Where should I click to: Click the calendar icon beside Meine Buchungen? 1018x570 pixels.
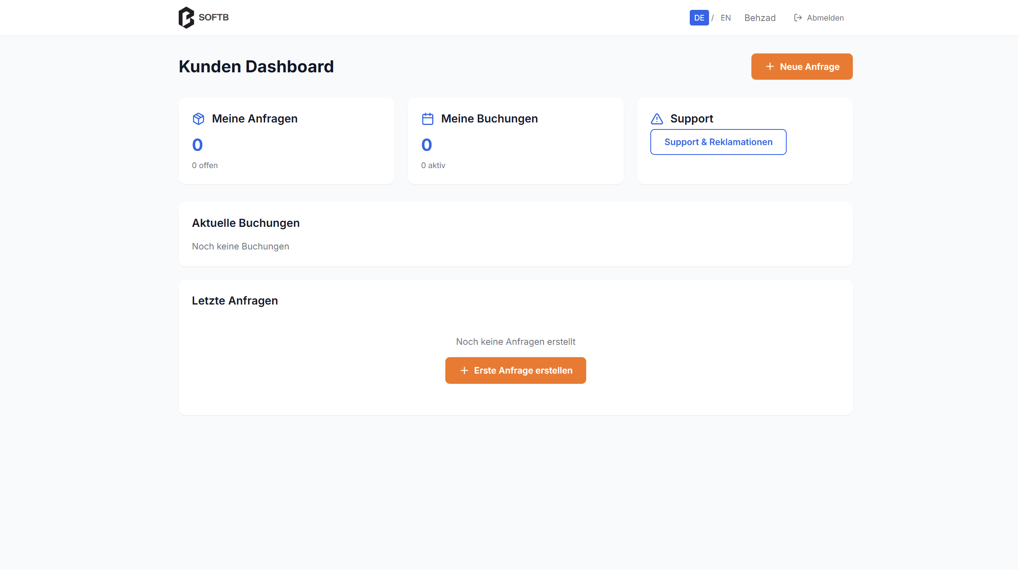(x=428, y=119)
